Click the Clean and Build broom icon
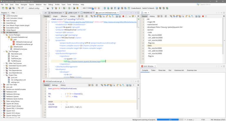Screen dimensions: 226x121 [x=56, y=8]
